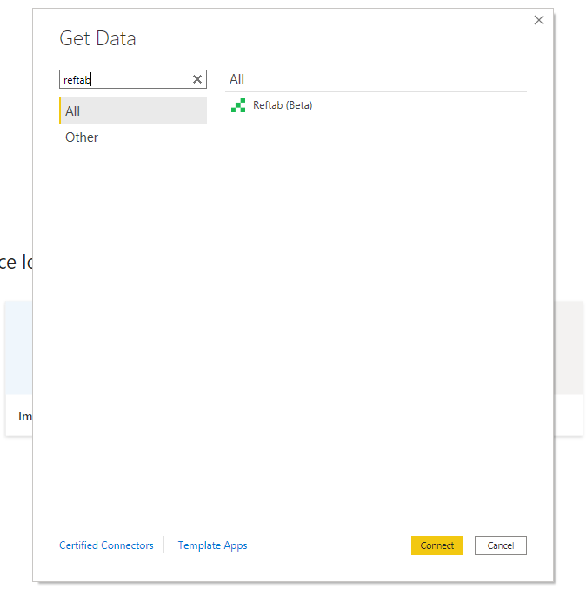Open the Template Apps link
This screenshot has width=586, height=589.
212,545
